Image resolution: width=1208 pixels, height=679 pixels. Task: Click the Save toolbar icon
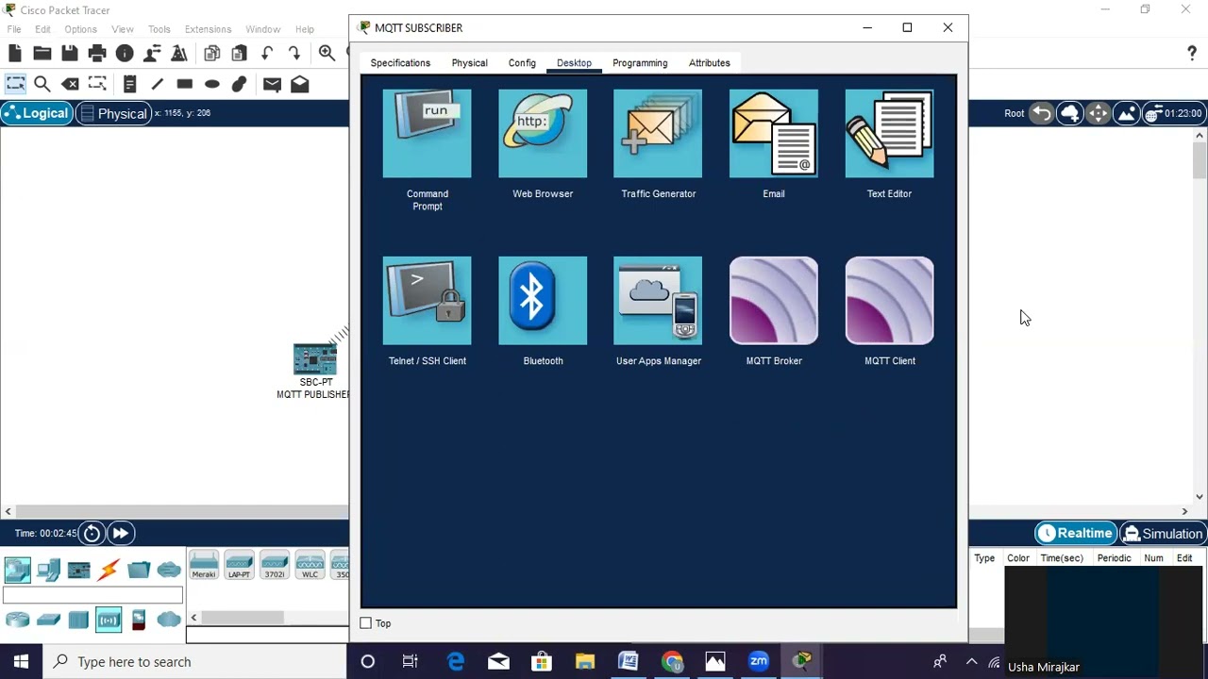pyautogui.click(x=70, y=54)
